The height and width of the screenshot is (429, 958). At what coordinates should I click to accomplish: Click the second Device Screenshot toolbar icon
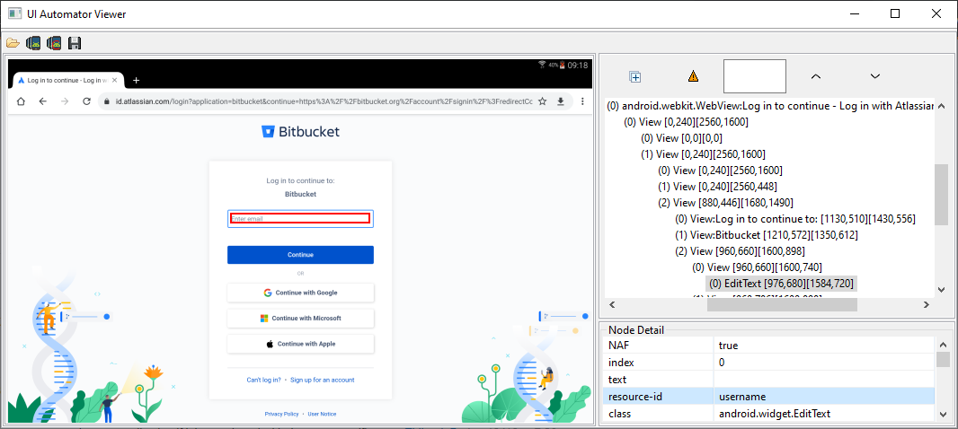[54, 43]
